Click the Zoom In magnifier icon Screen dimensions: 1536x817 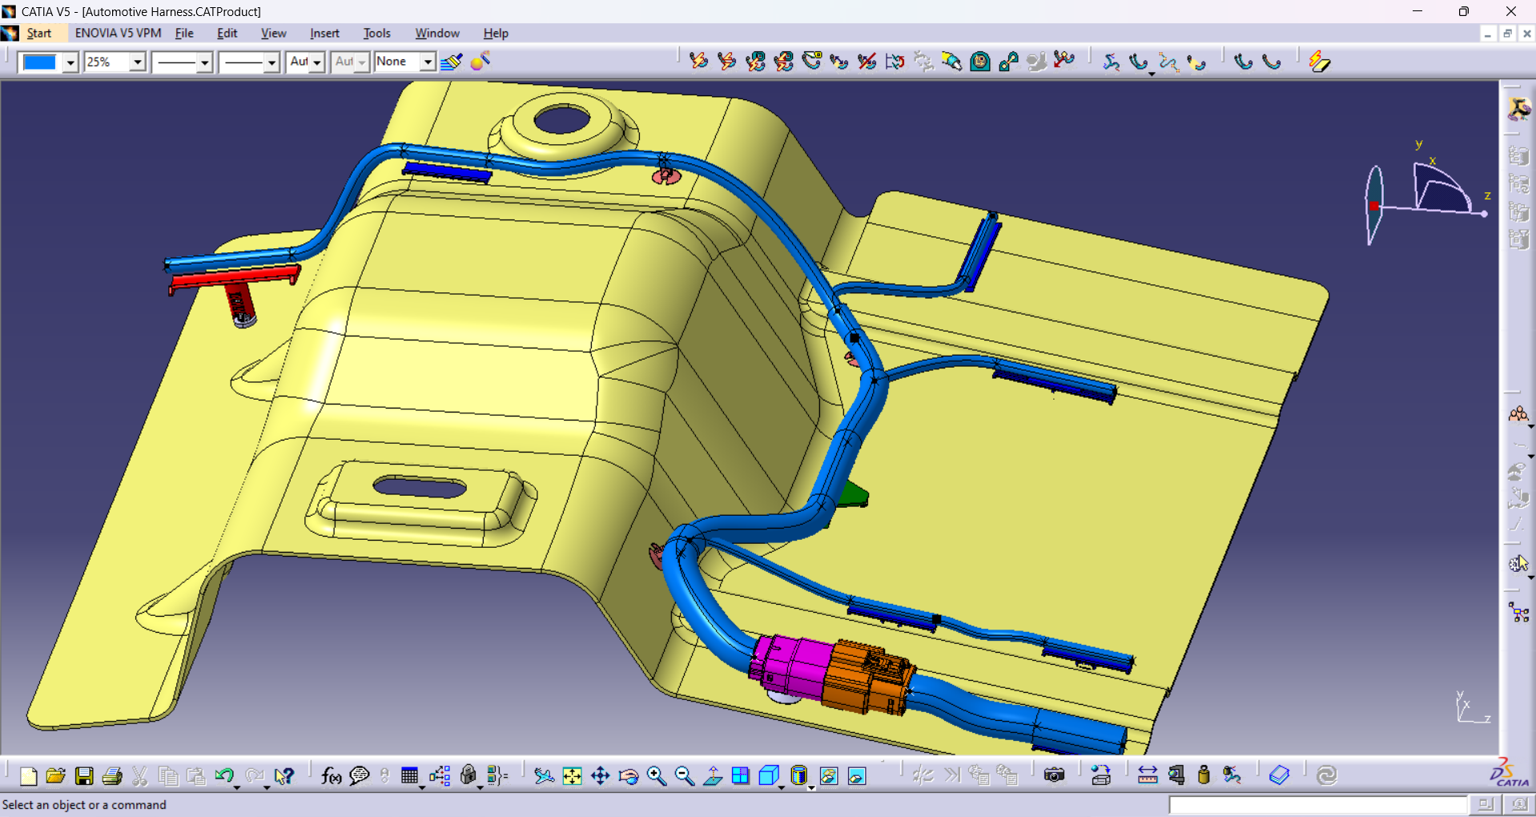coord(656,775)
